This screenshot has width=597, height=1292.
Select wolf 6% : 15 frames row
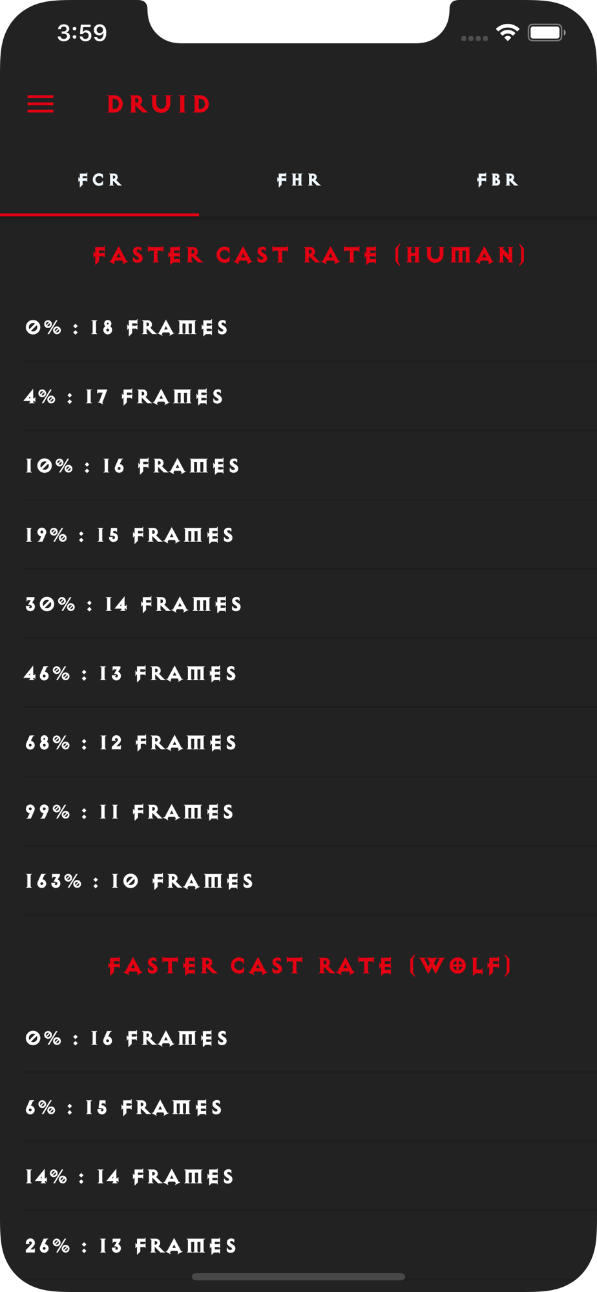pyautogui.click(x=310, y=1107)
